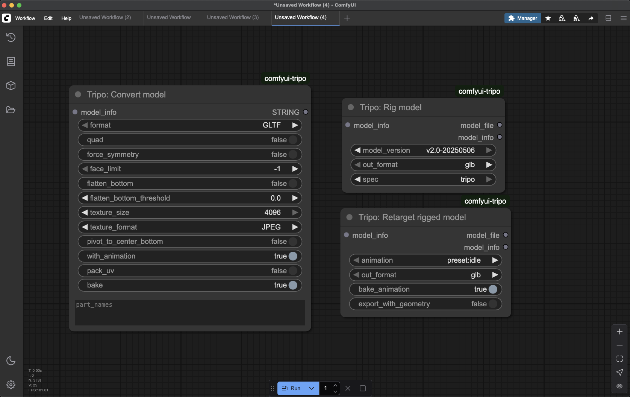Grab the Run toolbar drag handle dots
Image resolution: width=630 pixels, height=397 pixels.
273,388
